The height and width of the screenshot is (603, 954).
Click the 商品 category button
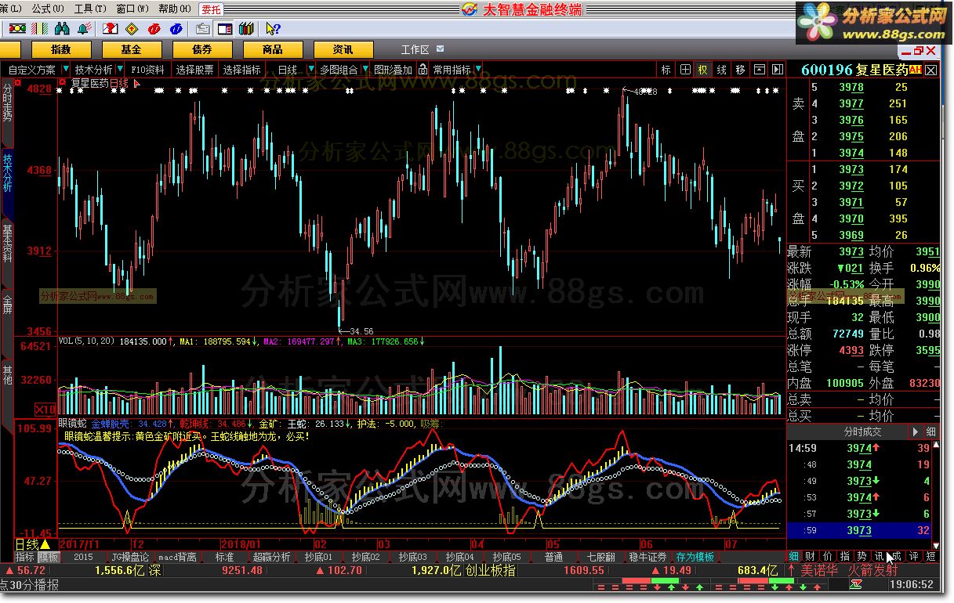[272, 49]
